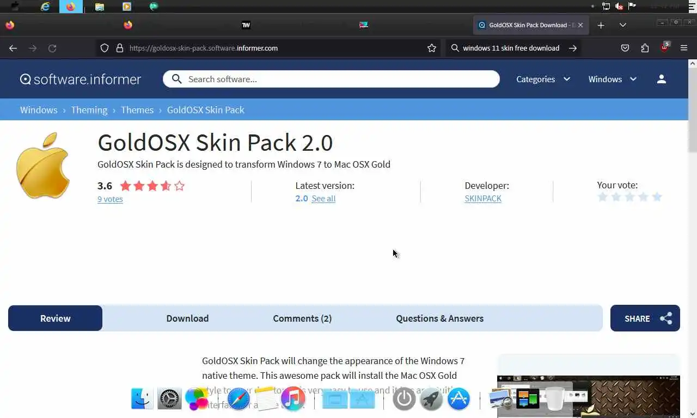Switch to the first Firefox tab

coord(10,25)
